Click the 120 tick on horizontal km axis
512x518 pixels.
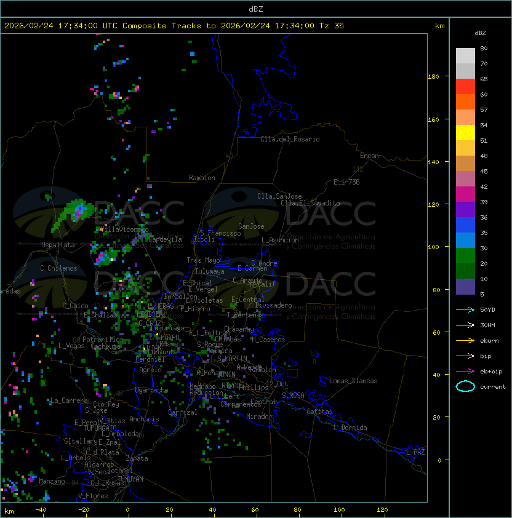tap(382, 510)
